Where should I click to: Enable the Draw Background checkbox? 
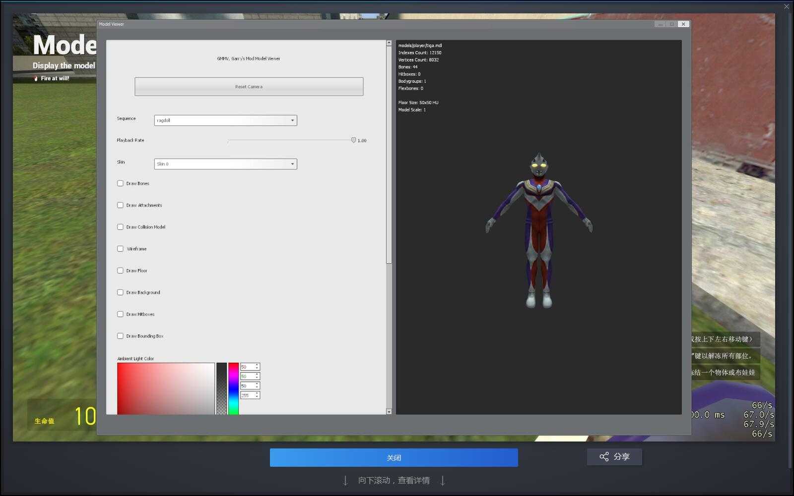point(120,292)
